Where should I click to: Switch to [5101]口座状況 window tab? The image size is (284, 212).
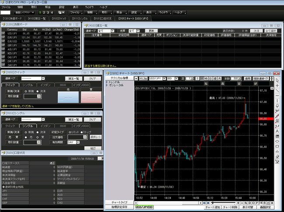click(103, 18)
